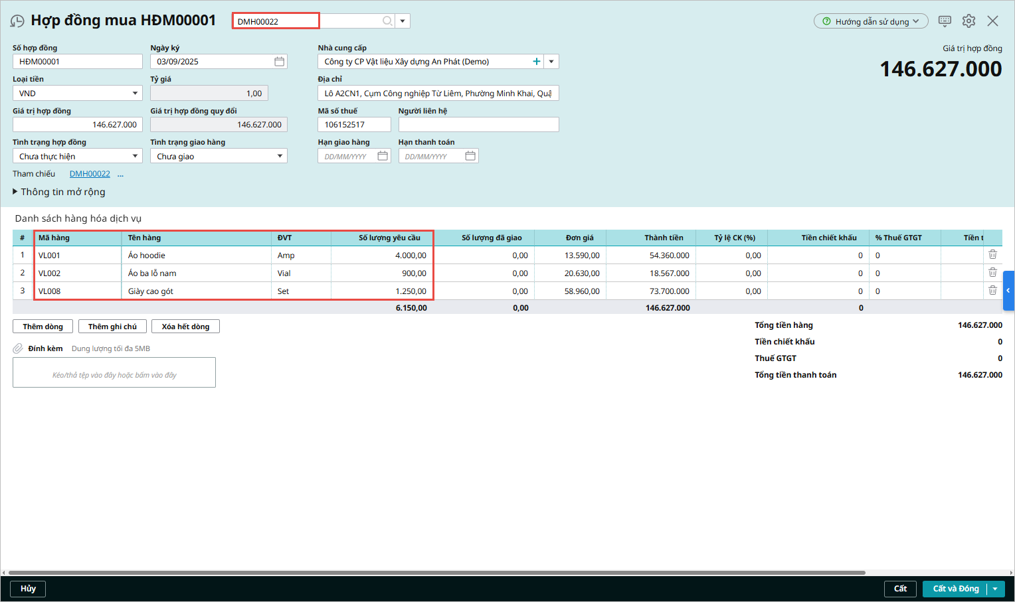Open Hướng dẫn sử dụng menu
1015x602 pixels.
pos(871,21)
